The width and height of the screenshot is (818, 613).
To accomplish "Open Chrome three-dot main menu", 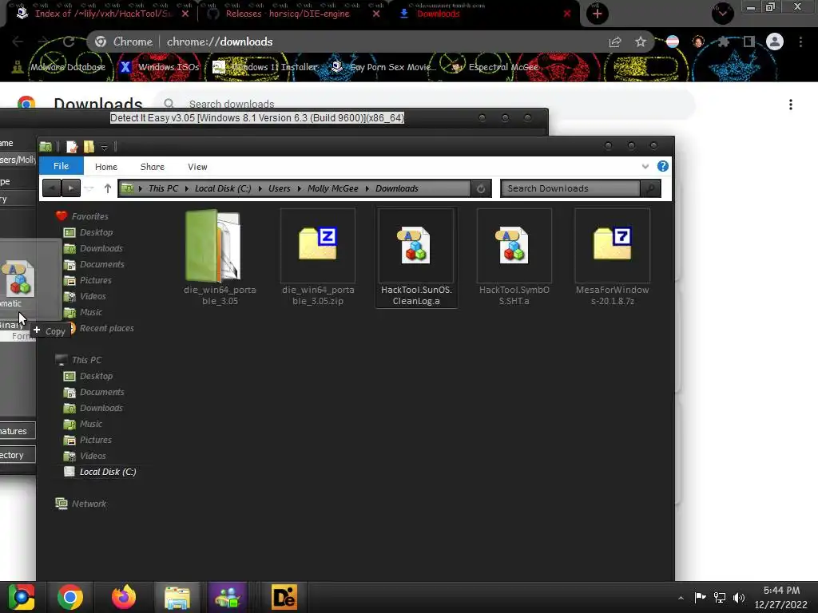I will tap(800, 42).
